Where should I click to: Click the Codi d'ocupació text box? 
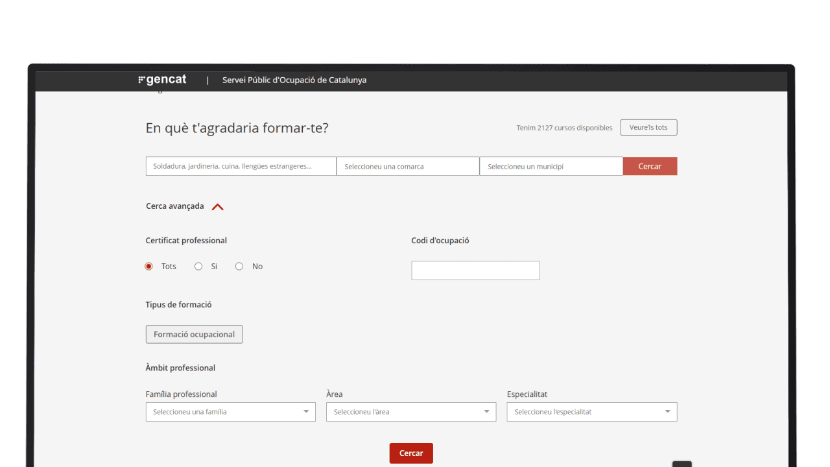pos(475,270)
